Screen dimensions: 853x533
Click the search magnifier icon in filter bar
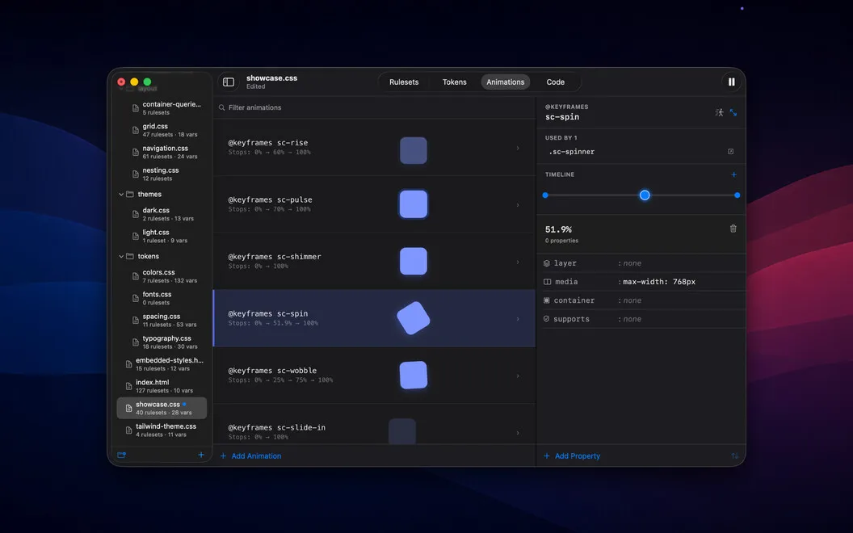point(222,107)
